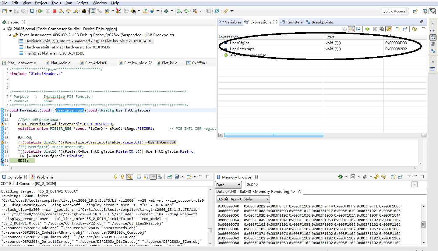The height and width of the screenshot is (251, 438).
Task: Remove all expressions using double-X icon
Action: pos(382,29)
